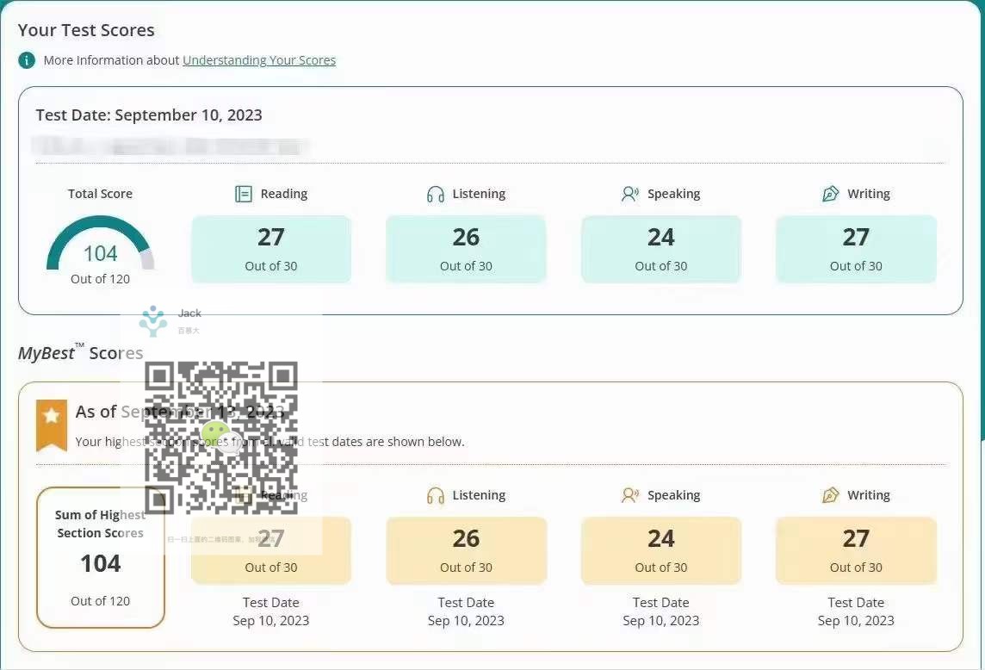Click the MyBest Speaking person icon
The width and height of the screenshot is (985, 670).
click(x=630, y=495)
